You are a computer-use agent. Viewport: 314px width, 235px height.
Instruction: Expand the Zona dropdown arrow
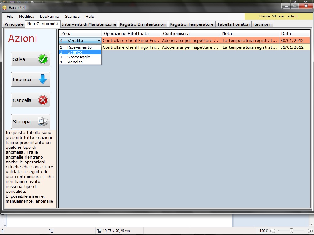coord(99,41)
